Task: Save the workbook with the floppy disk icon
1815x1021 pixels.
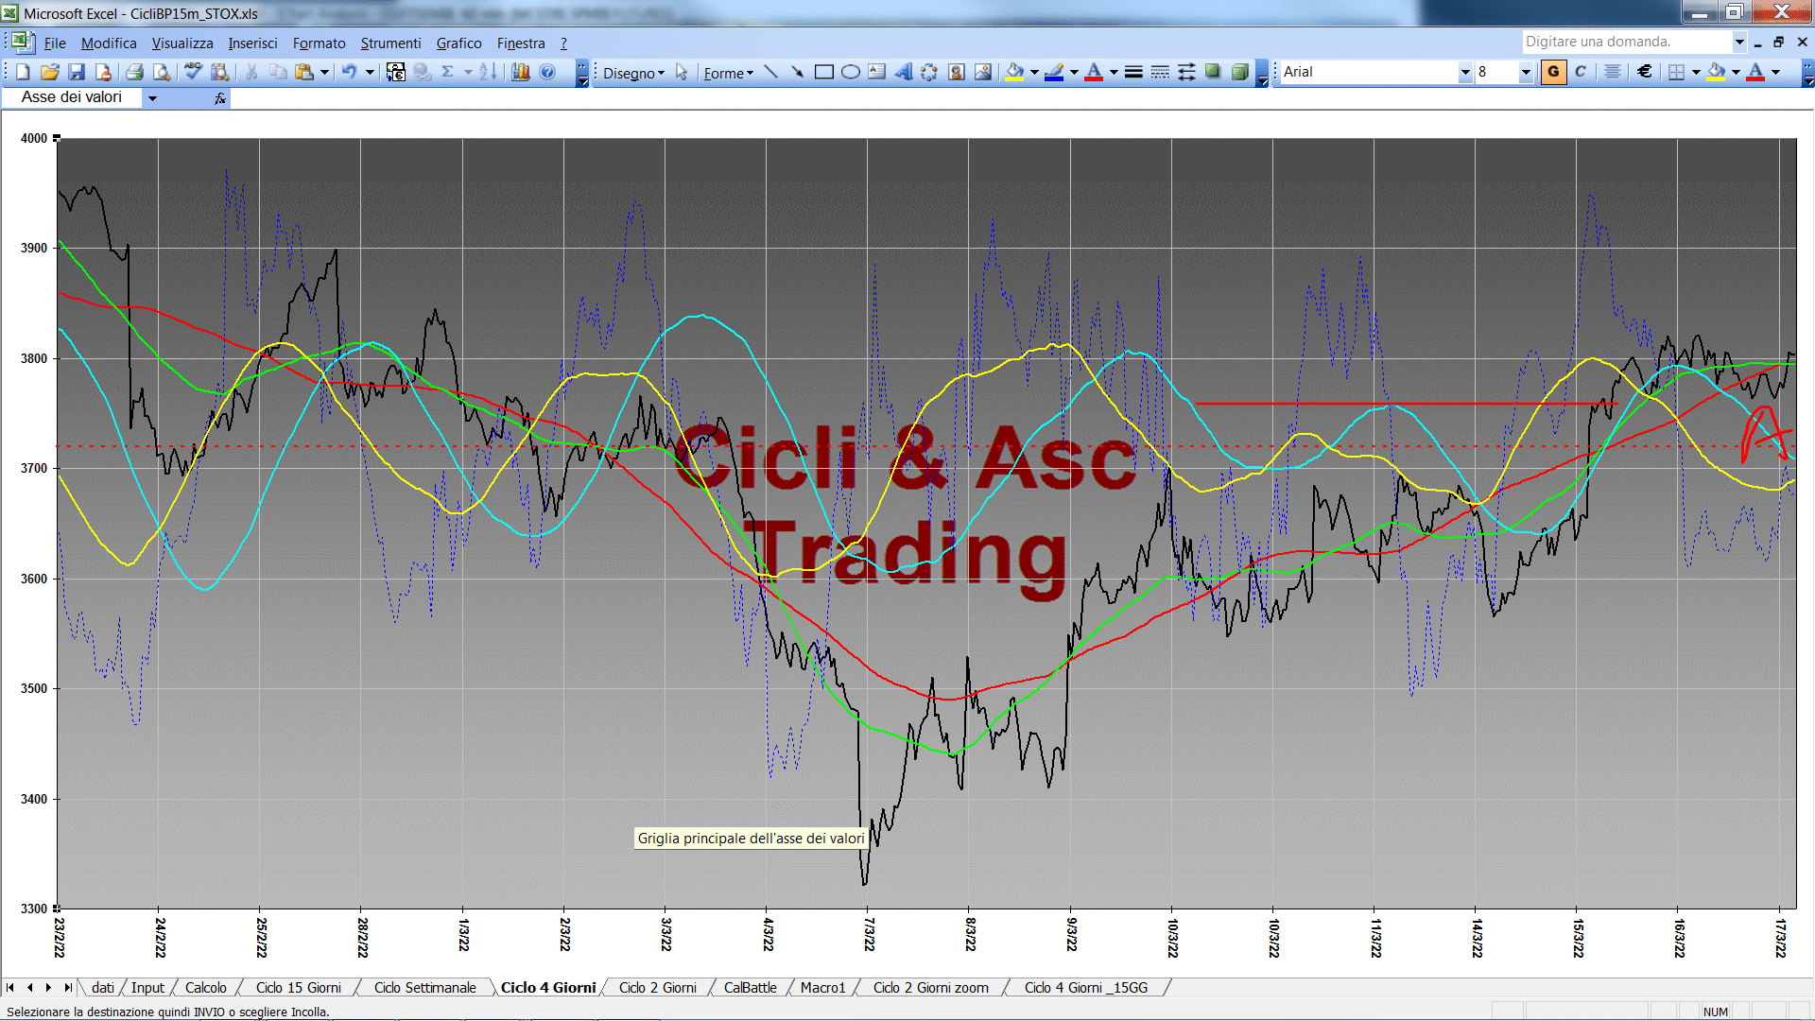Action: pyautogui.click(x=78, y=72)
